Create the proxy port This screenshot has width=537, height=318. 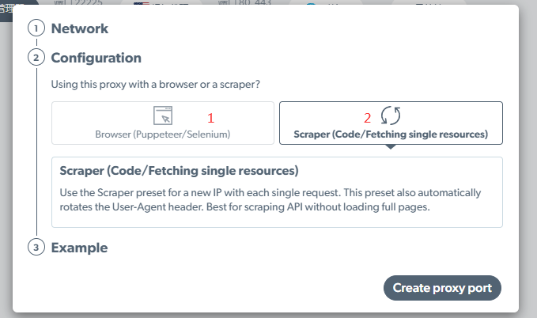pos(442,288)
